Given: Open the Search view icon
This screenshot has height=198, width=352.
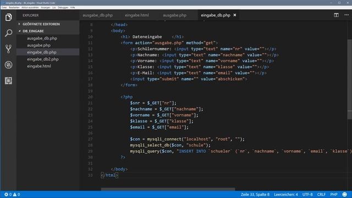Looking at the screenshot, I should click(8, 33).
